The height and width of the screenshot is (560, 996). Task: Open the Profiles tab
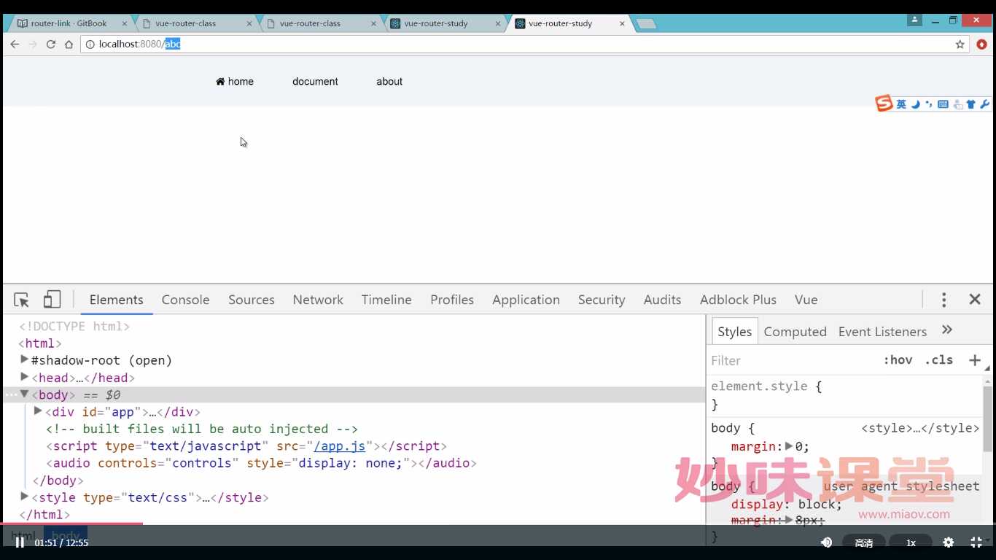pyautogui.click(x=452, y=300)
